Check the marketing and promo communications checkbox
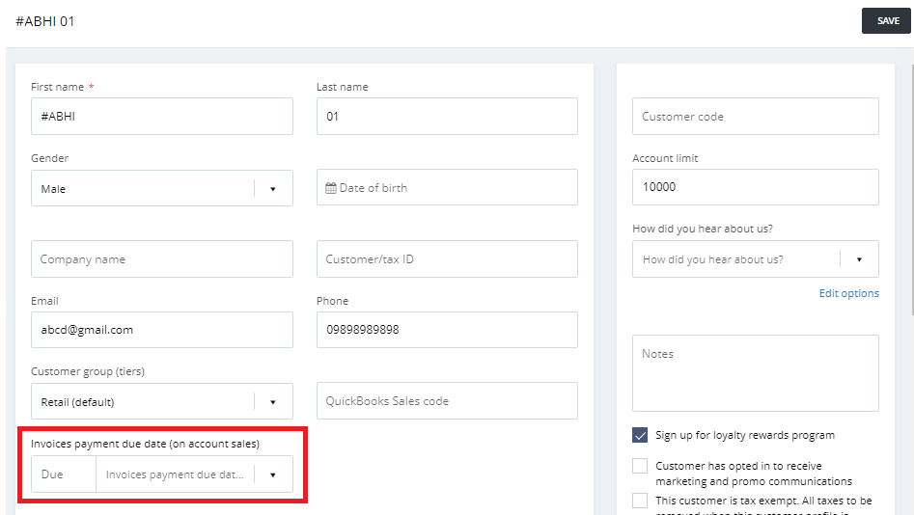914x515 pixels. coord(640,466)
